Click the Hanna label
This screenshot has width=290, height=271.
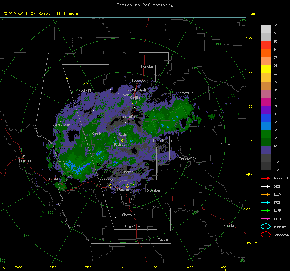(225, 144)
